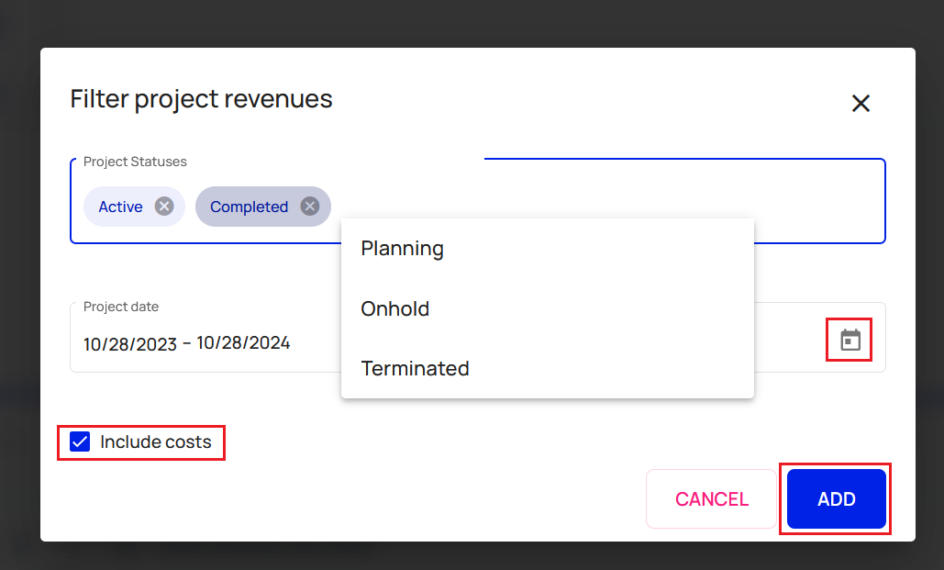Close the Filter project revenues dialog
Image resolution: width=944 pixels, height=570 pixels.
pyautogui.click(x=860, y=104)
